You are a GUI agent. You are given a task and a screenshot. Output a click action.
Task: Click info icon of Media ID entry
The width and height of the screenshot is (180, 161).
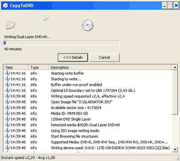[x=7, y=113]
